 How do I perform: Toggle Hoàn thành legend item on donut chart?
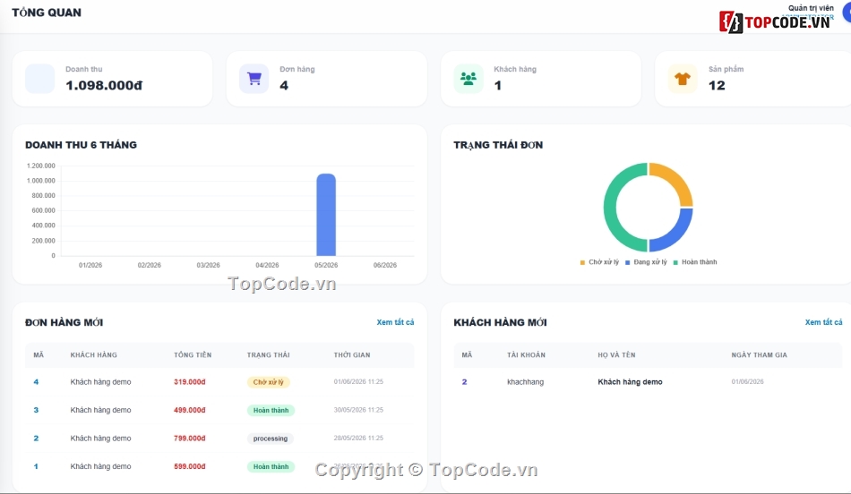pyautogui.click(x=695, y=262)
